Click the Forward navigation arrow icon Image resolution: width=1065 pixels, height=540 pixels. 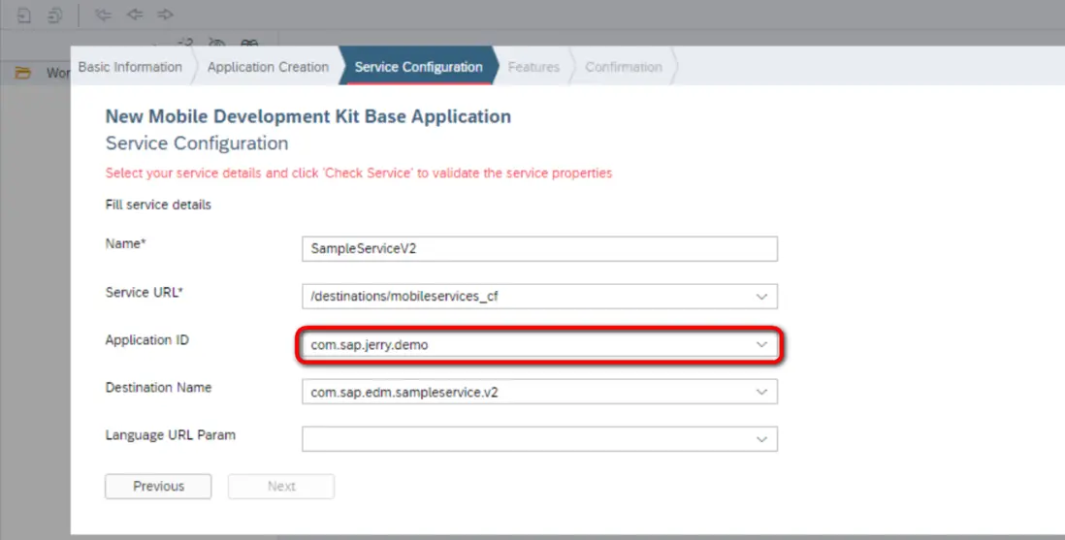[165, 15]
